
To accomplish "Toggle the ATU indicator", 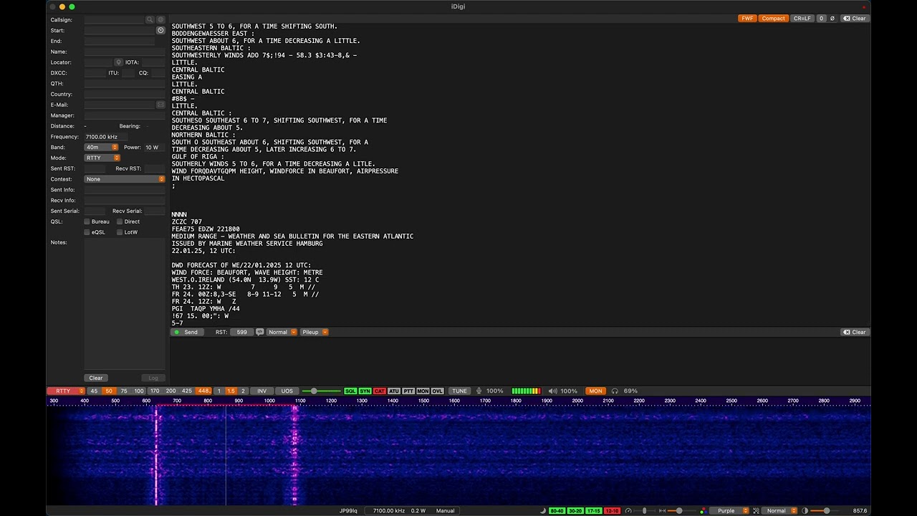I will (394, 391).
